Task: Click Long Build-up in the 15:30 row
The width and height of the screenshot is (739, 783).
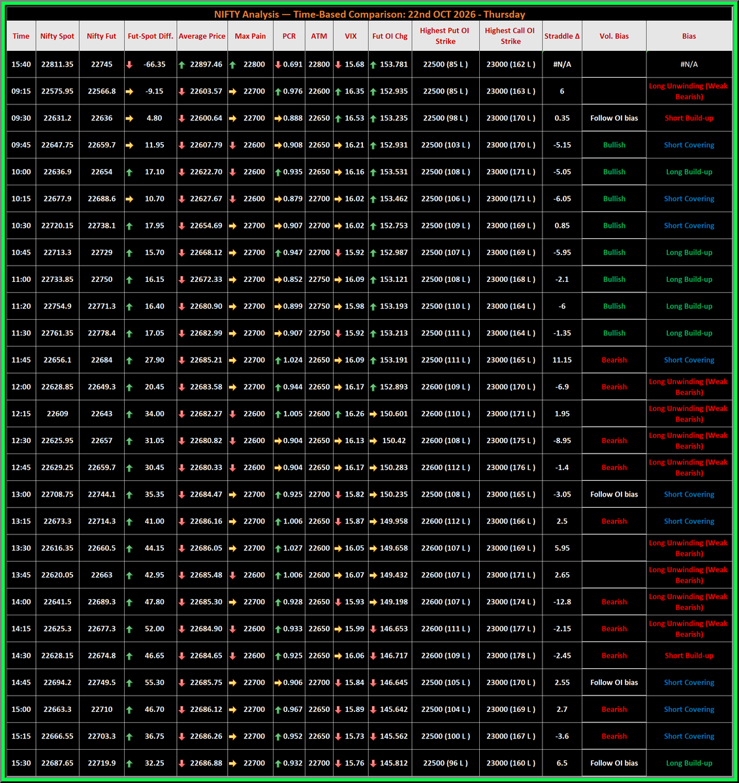Action: pos(689,763)
